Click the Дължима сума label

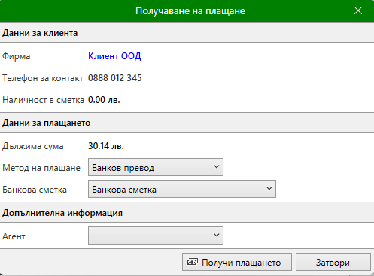(x=33, y=146)
